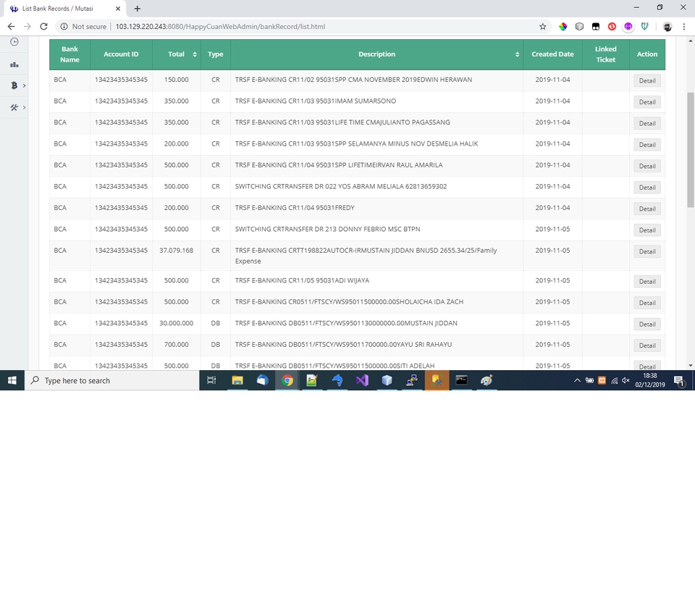
Task: Click the scrollbar down arrow
Action: [x=690, y=366]
